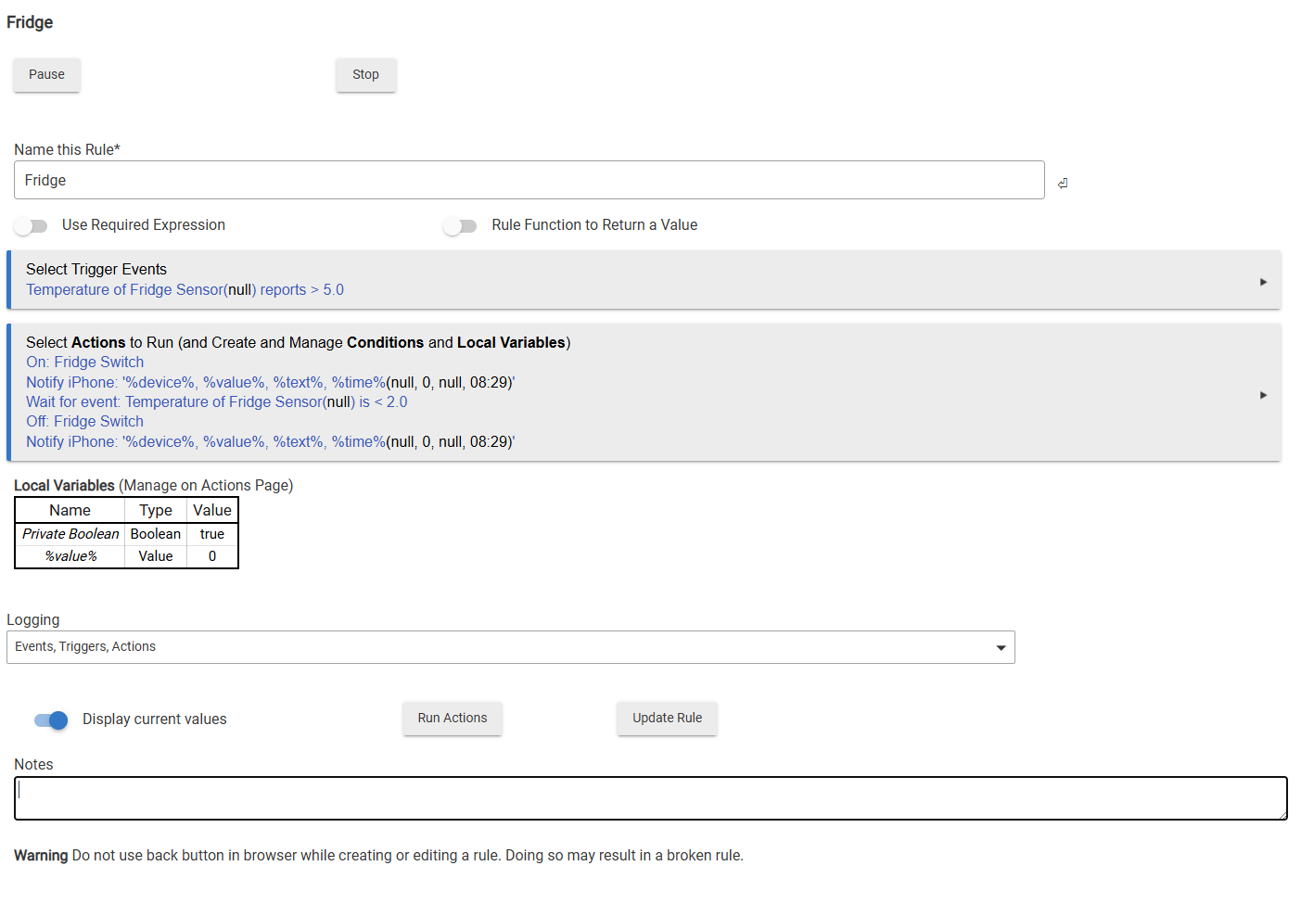Click in the Name this Rule field
The height and width of the screenshot is (904, 1301).
pyautogui.click(x=529, y=181)
